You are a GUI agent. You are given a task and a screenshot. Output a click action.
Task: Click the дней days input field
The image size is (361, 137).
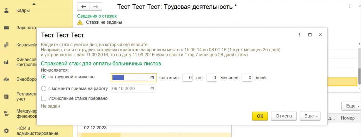247,78
